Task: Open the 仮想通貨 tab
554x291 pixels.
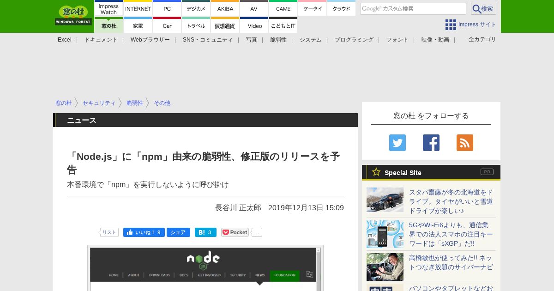Action: tap(225, 25)
